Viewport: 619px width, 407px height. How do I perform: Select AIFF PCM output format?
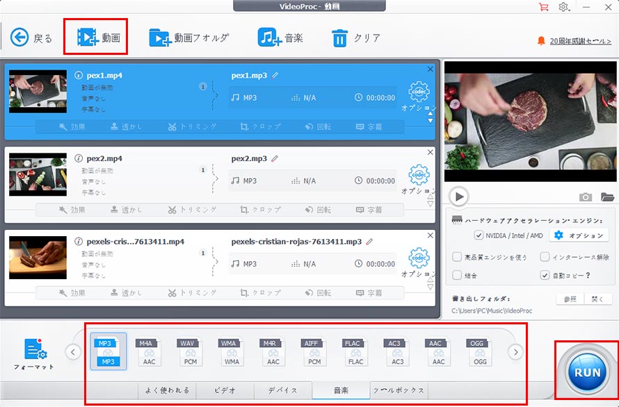(x=314, y=351)
